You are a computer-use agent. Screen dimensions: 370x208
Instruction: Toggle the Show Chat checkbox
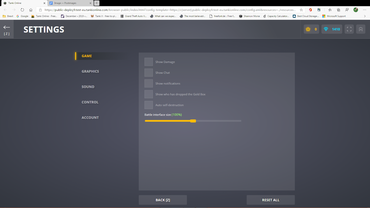tap(149, 73)
